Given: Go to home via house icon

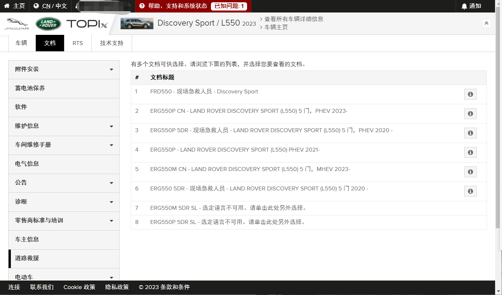Looking at the screenshot, I should [7, 6].
